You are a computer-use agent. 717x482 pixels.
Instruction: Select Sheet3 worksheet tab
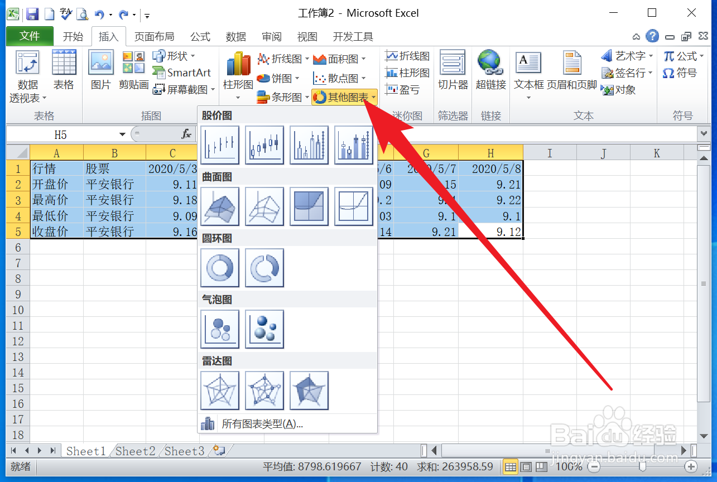(x=184, y=451)
